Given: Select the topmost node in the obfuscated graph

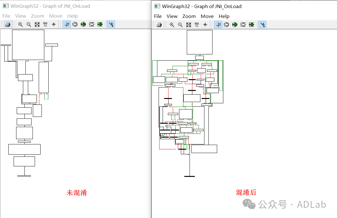Looking at the screenshot, I should [x=199, y=42].
